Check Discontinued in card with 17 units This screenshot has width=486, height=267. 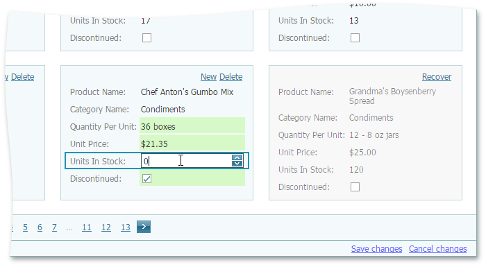146,37
